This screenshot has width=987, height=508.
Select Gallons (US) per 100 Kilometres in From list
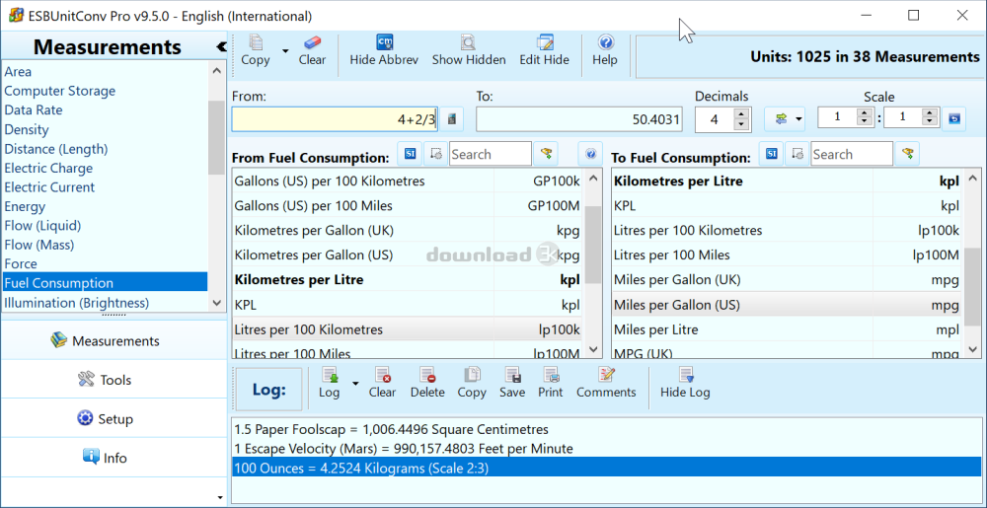pyautogui.click(x=408, y=181)
